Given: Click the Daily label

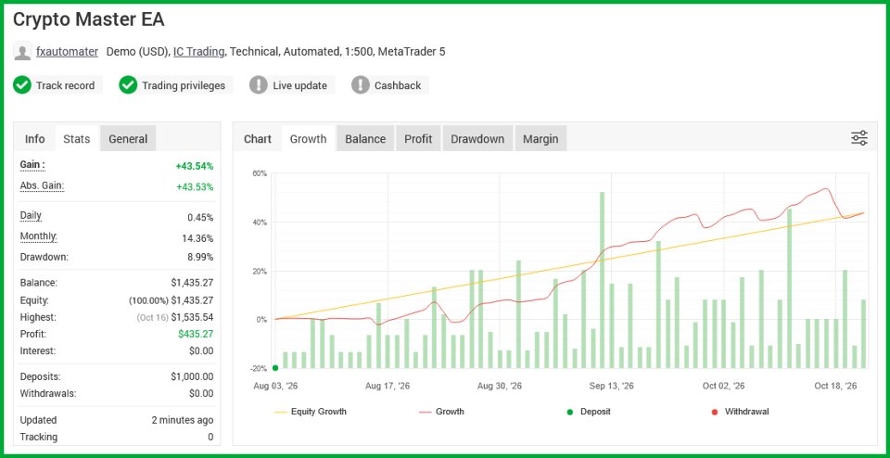Looking at the screenshot, I should click(31, 216).
